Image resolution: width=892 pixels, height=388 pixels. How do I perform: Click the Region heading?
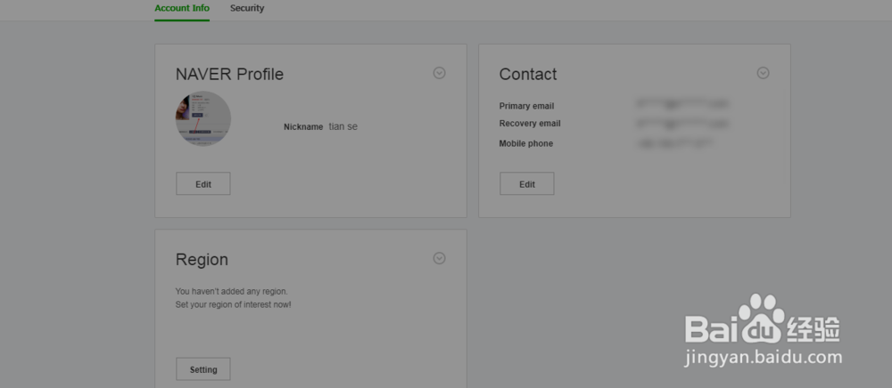[x=202, y=259]
